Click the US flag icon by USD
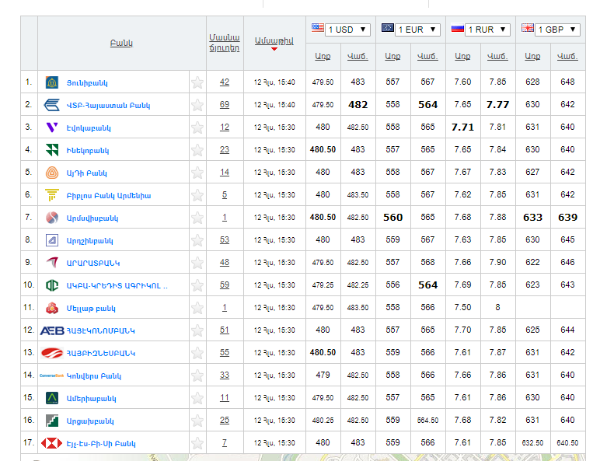 (318, 28)
